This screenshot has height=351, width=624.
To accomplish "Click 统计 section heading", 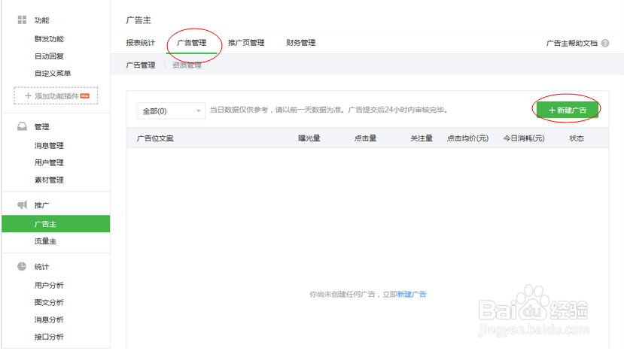I will 42,267.
